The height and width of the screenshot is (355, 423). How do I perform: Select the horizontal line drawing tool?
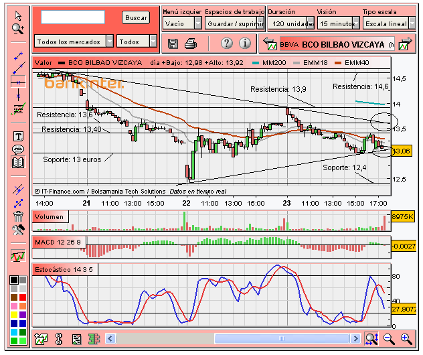point(18,82)
